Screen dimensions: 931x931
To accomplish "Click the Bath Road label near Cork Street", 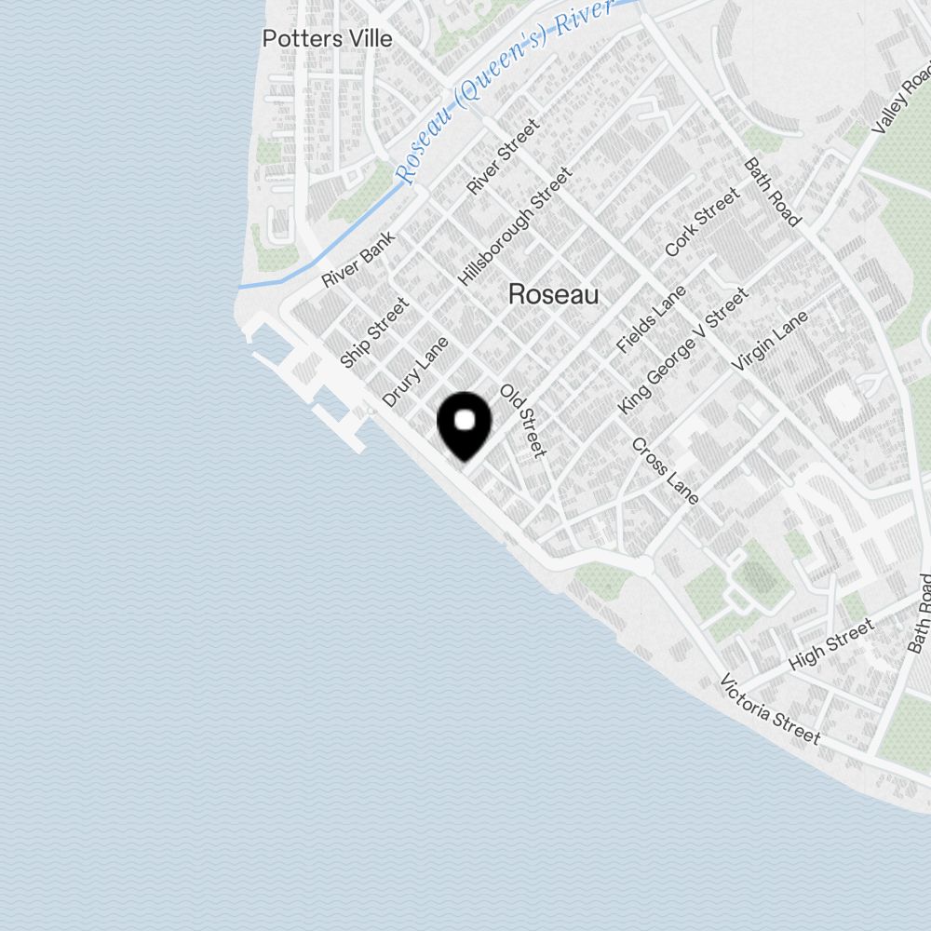I will (773, 192).
